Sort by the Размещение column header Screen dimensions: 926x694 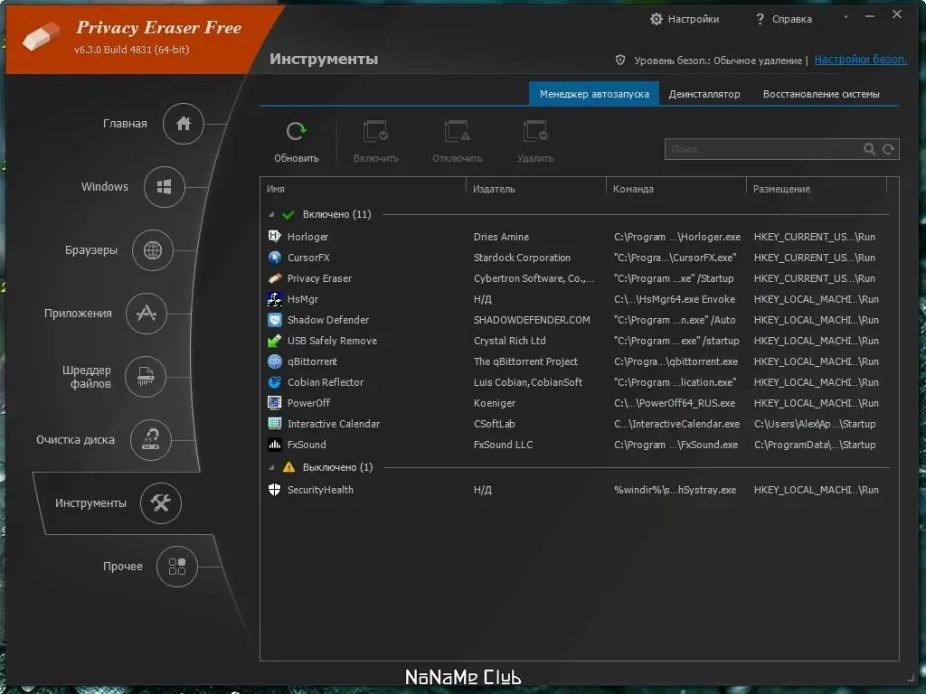point(817,189)
